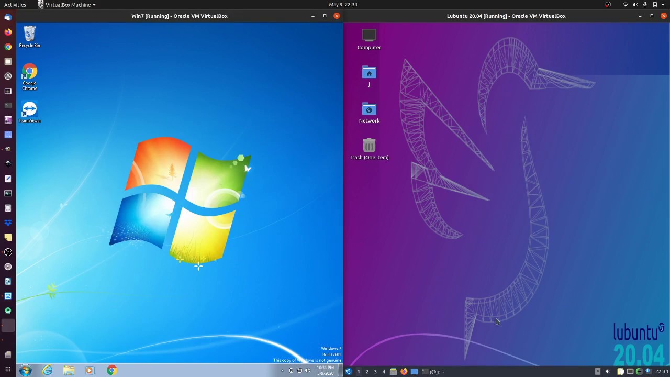Open the May 9 22:34 calendar clock
Image resolution: width=670 pixels, height=377 pixels.
343,4
